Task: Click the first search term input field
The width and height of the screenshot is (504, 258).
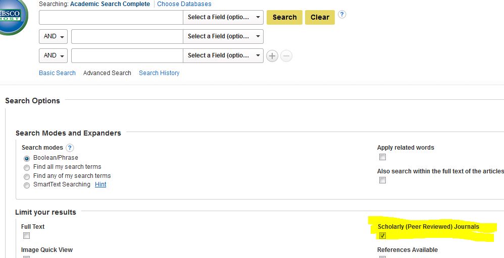Action: (111, 17)
